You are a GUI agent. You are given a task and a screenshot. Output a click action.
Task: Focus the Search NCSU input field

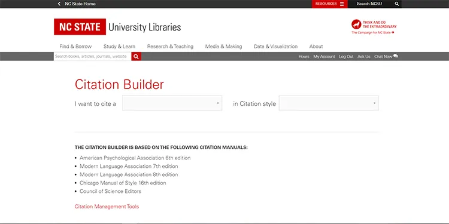369,4
